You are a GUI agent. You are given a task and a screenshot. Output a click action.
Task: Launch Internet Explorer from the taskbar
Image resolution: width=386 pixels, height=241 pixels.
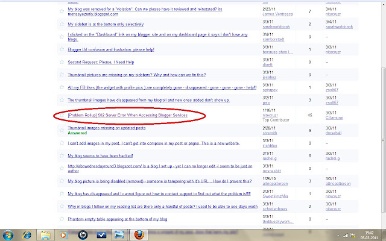pos(27,235)
